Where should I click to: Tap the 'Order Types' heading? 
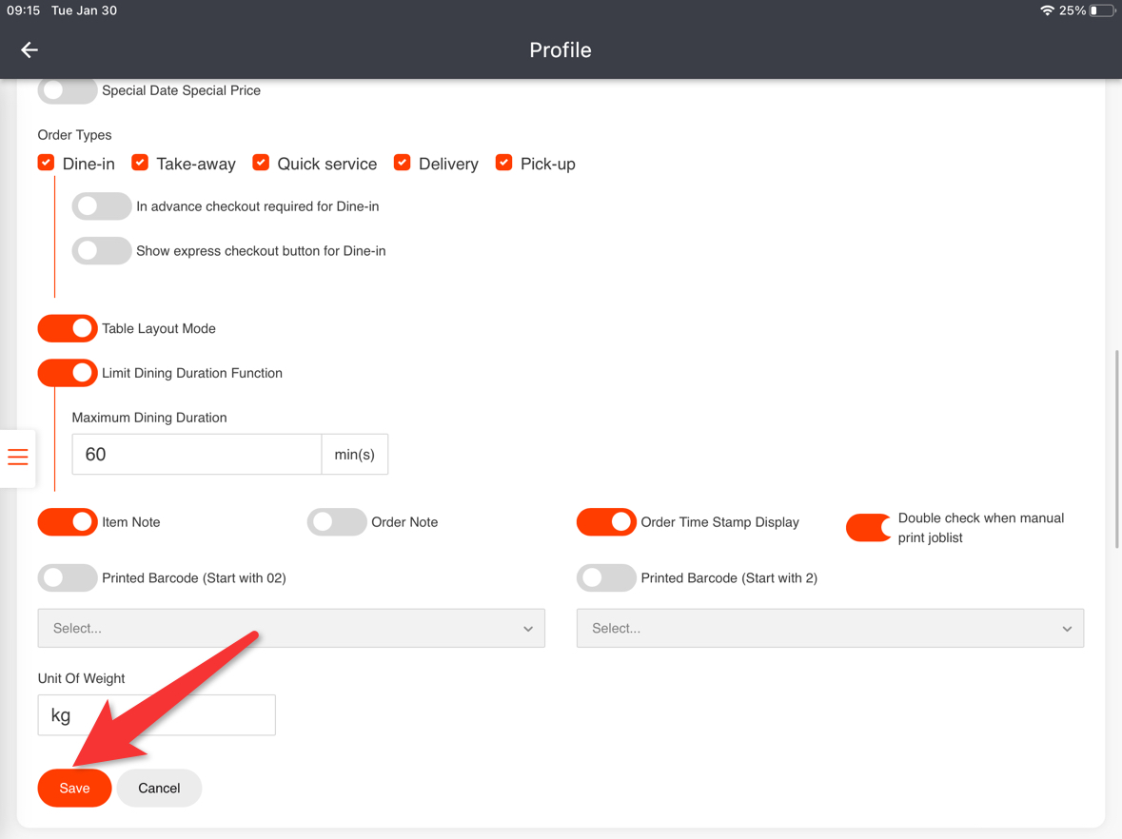click(74, 135)
